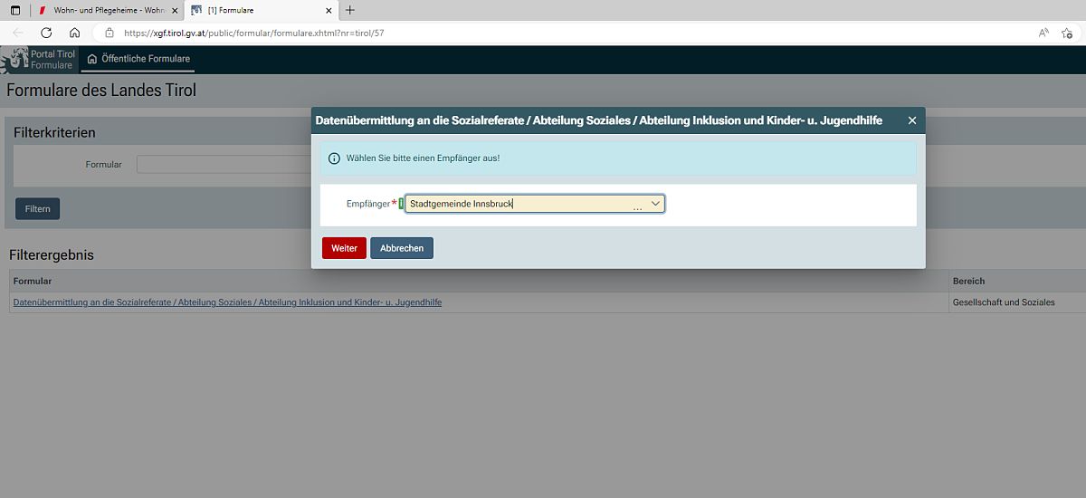Click the Empfänger text field
This screenshot has height=498, width=1086.
[516, 204]
